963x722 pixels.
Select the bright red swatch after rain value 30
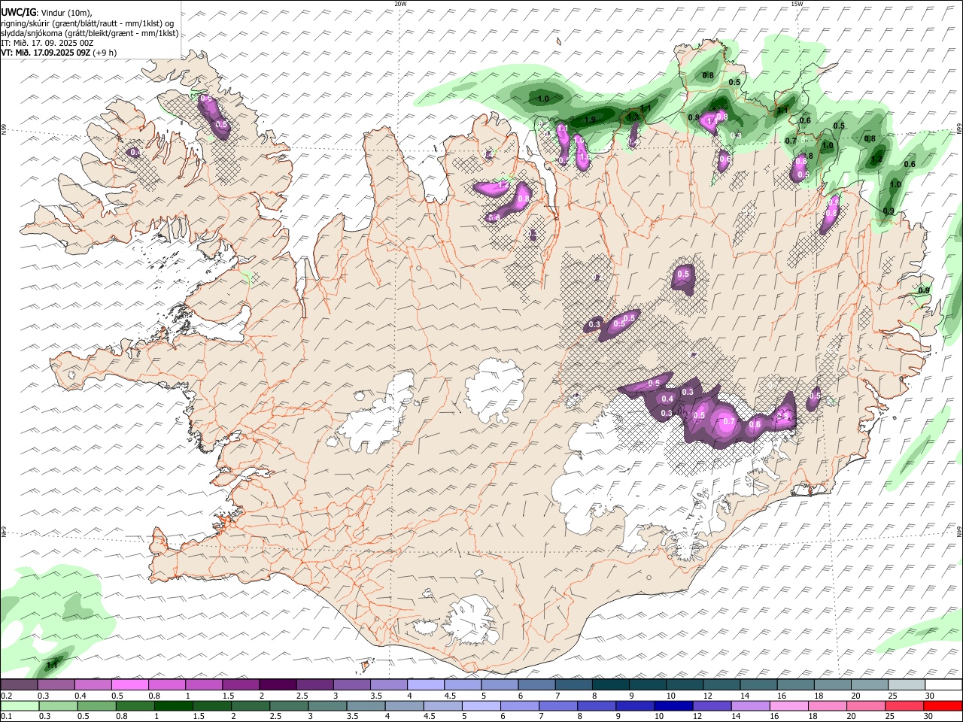pyautogui.click(x=943, y=706)
